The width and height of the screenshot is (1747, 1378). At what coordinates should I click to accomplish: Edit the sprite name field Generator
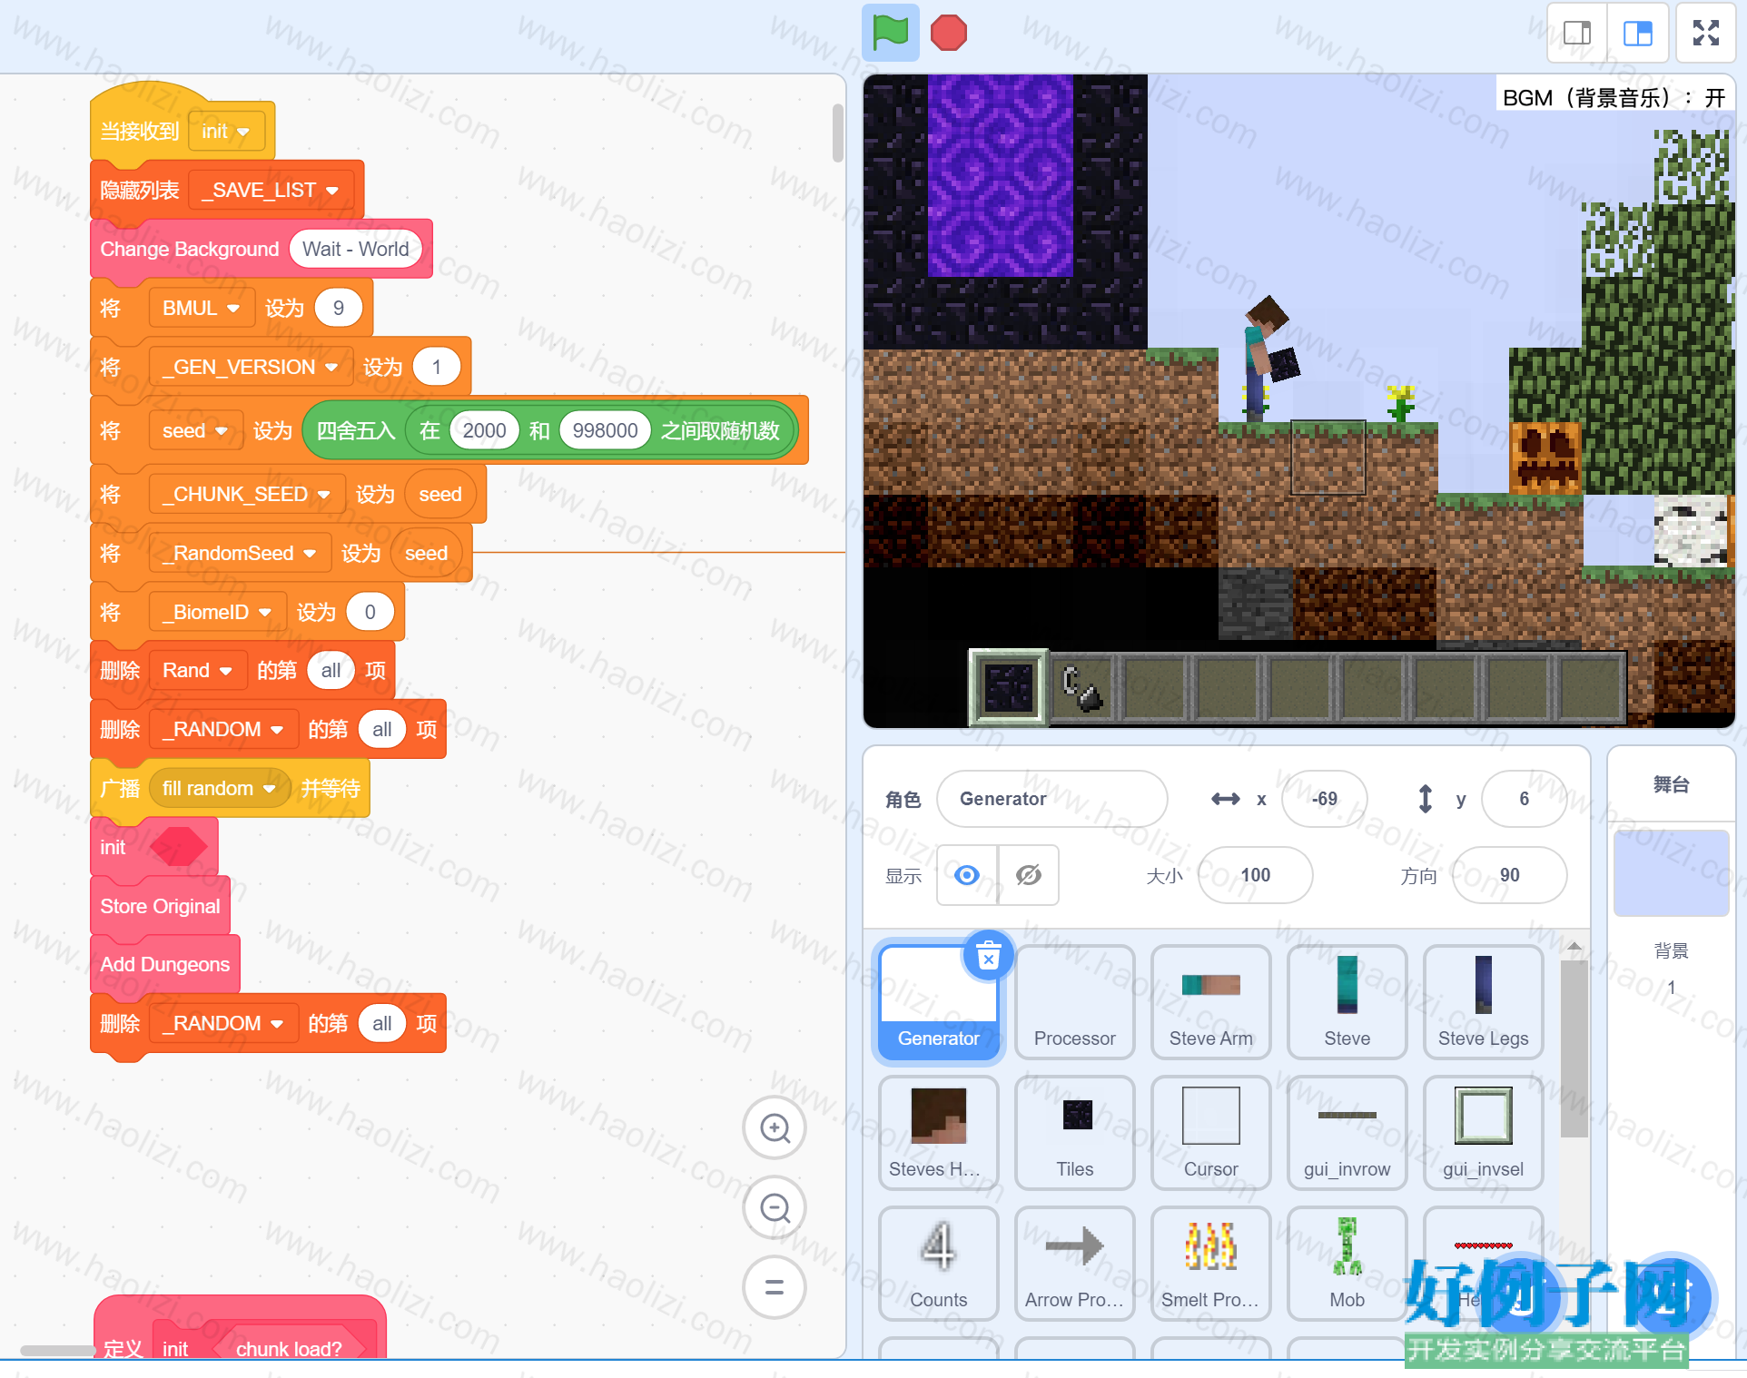click(x=1051, y=799)
